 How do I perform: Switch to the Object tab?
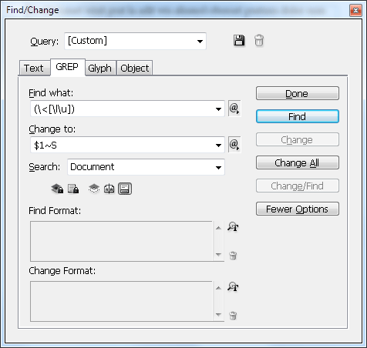(135, 69)
